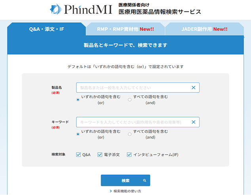Clear the キーワード field with the X icon
The height and width of the screenshot is (195, 251).
pos(194,122)
